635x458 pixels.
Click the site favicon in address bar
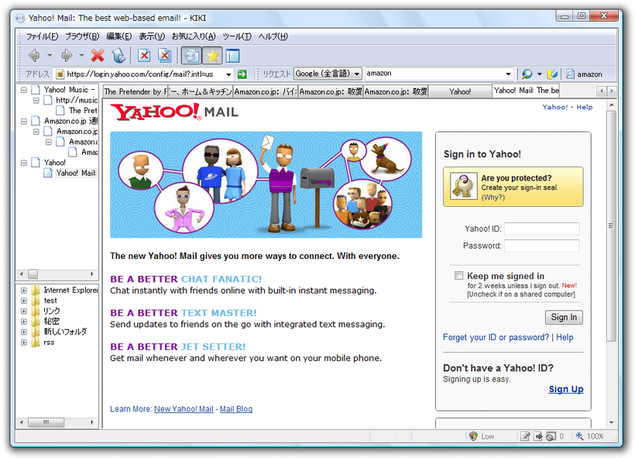click(60, 74)
